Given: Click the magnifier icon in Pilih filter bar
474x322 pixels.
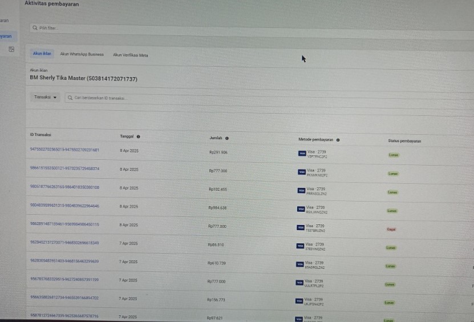Looking at the screenshot, I should pos(35,27).
